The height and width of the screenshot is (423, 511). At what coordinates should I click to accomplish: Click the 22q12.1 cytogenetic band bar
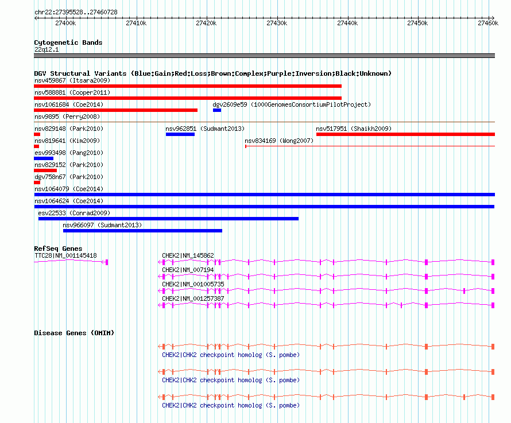tap(264, 56)
